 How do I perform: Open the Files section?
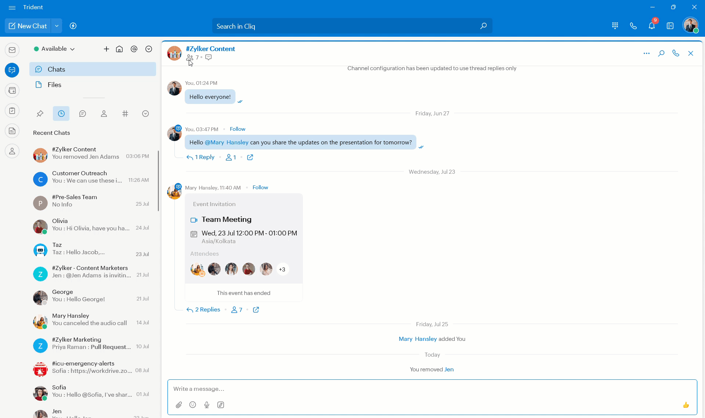54,85
